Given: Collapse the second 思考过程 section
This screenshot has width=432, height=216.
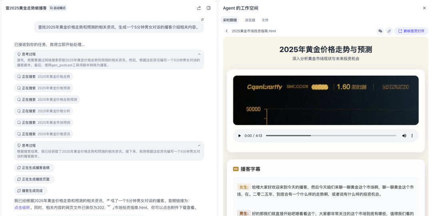Looking at the screenshot, I should [199, 145].
